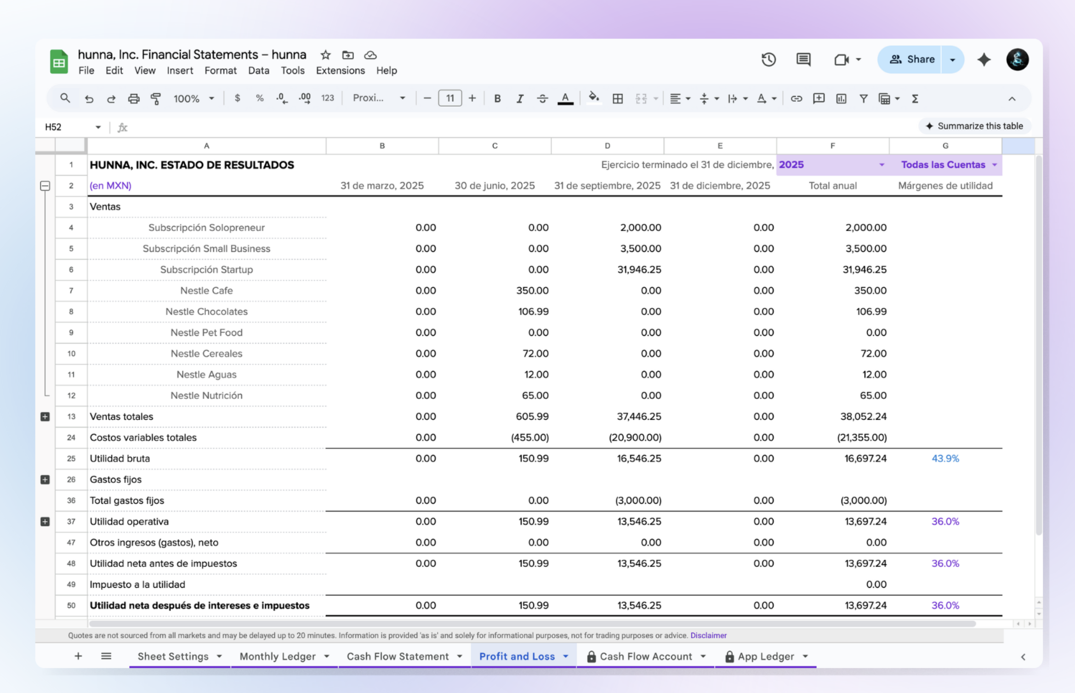Open the Disclaimer link
Screen dimensions: 1075x693
708,636
